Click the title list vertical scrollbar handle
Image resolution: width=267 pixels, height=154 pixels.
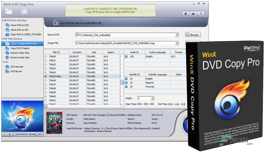coord(122,82)
